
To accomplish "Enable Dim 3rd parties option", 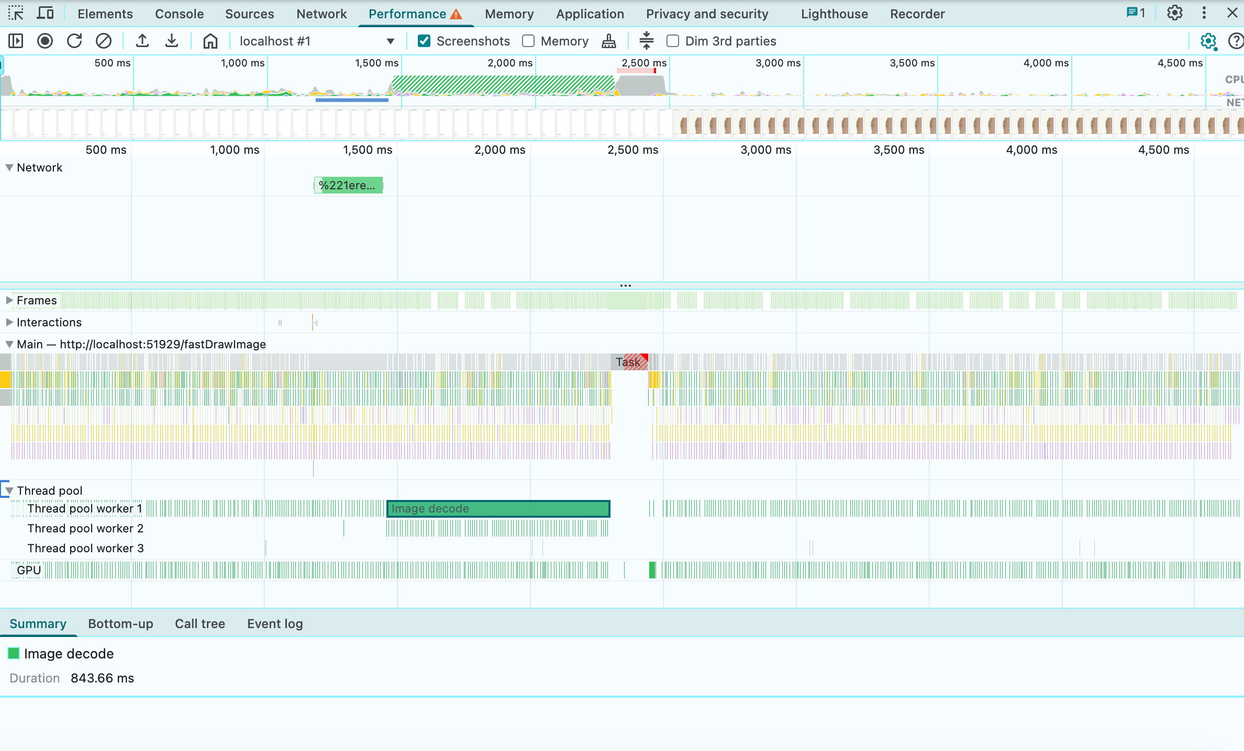I will pyautogui.click(x=673, y=41).
